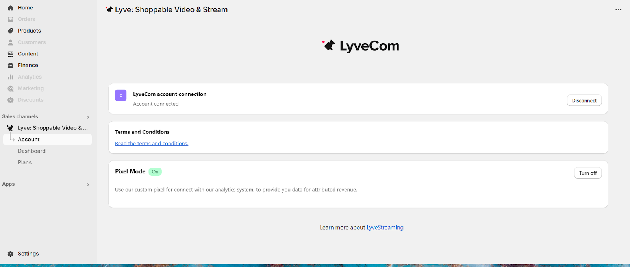Viewport: 630px width, 267px height.
Task: Click the Content icon in sidebar
Action: pyautogui.click(x=11, y=54)
